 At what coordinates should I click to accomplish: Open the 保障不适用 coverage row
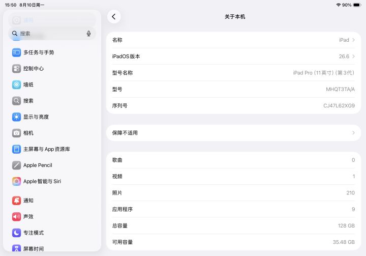233,133
